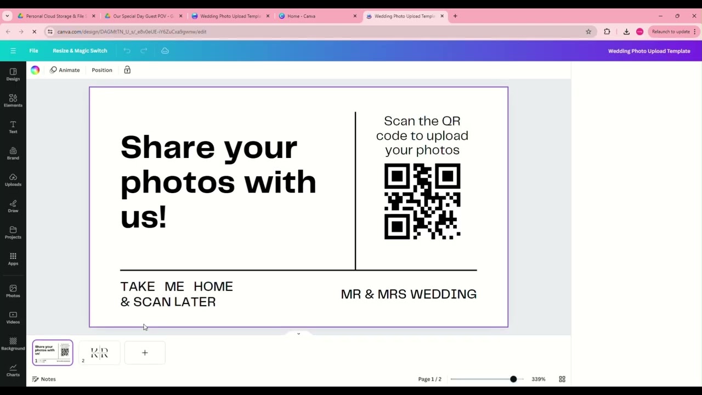The image size is (702, 395).
Task: Click the Wedding Photo Upload Template title
Action: (649, 50)
